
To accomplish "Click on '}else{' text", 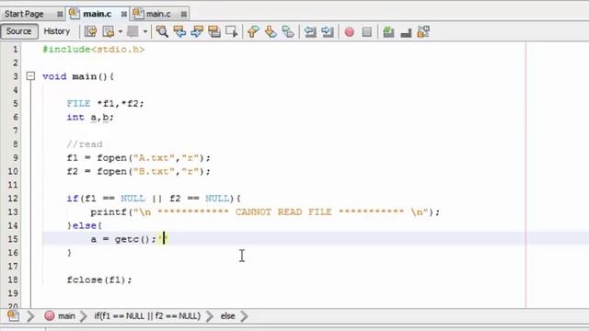I will (84, 225).
